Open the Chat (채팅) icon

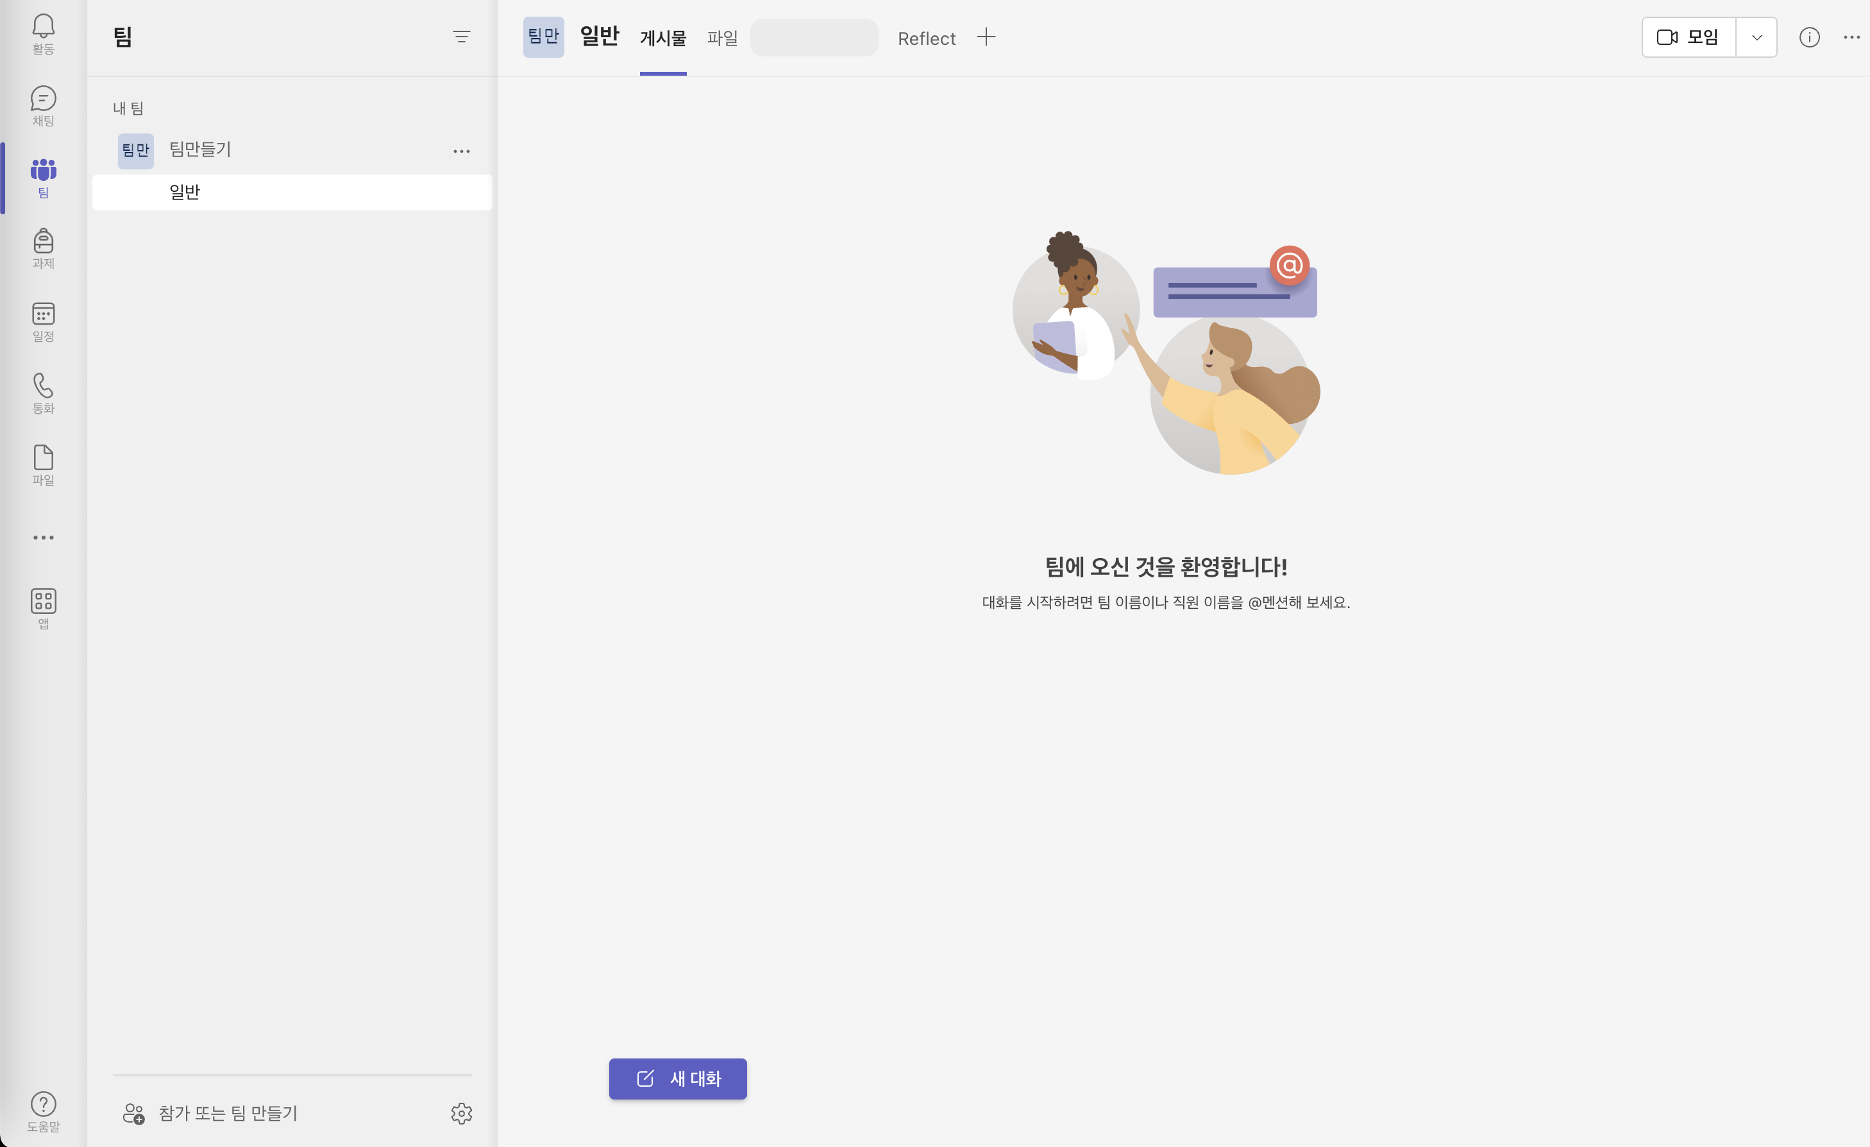[43, 105]
